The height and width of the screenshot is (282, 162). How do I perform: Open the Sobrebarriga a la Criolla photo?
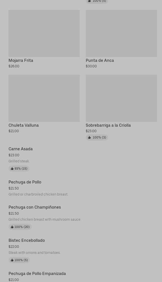coord(121,98)
